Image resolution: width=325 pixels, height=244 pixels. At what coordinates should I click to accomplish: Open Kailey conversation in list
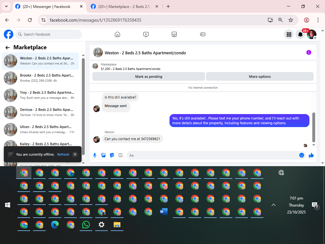(40, 143)
